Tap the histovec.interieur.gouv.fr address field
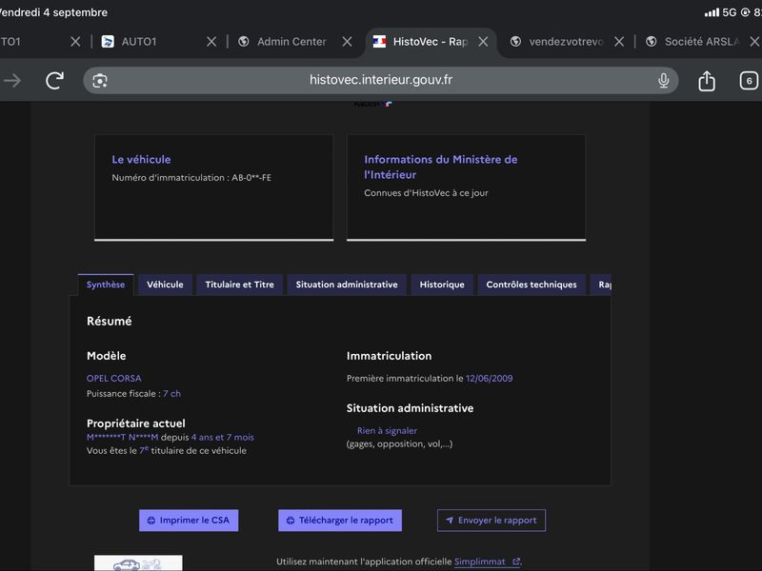Image resolution: width=762 pixels, height=571 pixels. [380, 80]
